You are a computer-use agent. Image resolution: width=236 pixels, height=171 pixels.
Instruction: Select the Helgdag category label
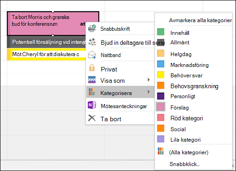pyautogui.click(x=181, y=54)
